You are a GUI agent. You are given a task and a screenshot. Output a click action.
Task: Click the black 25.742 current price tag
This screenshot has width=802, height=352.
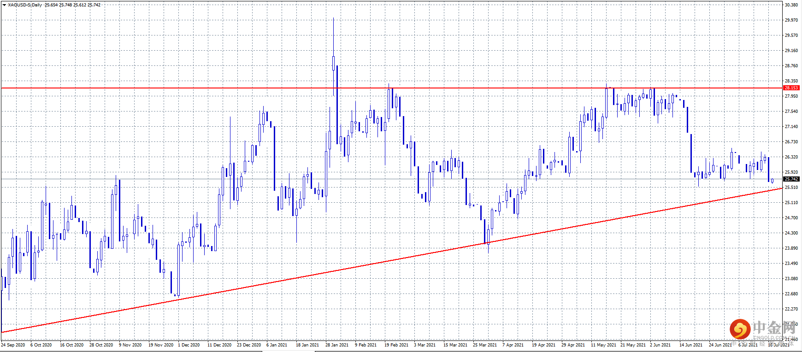791,179
